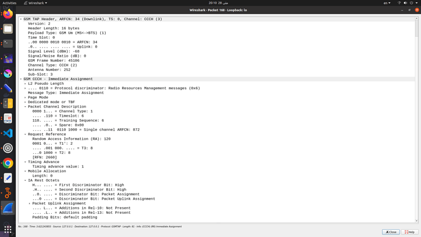Image resolution: width=421 pixels, height=237 pixels.
Task: Open the network status tray icon
Action: click(399, 3)
